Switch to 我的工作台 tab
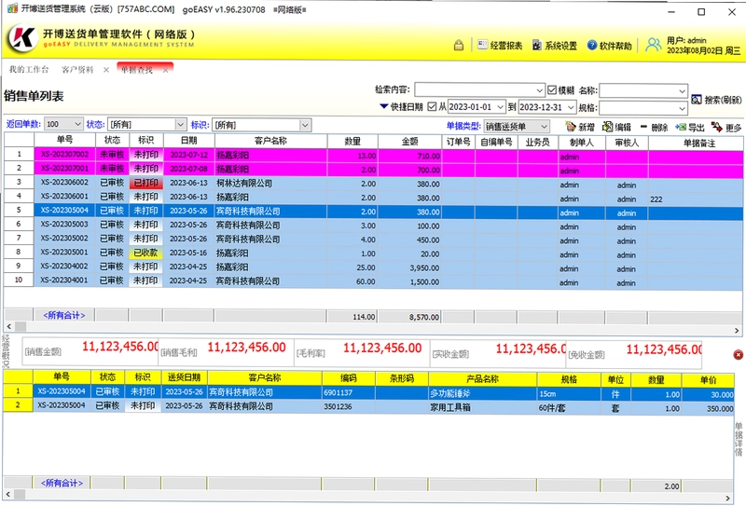The image size is (746, 506). coord(29,70)
